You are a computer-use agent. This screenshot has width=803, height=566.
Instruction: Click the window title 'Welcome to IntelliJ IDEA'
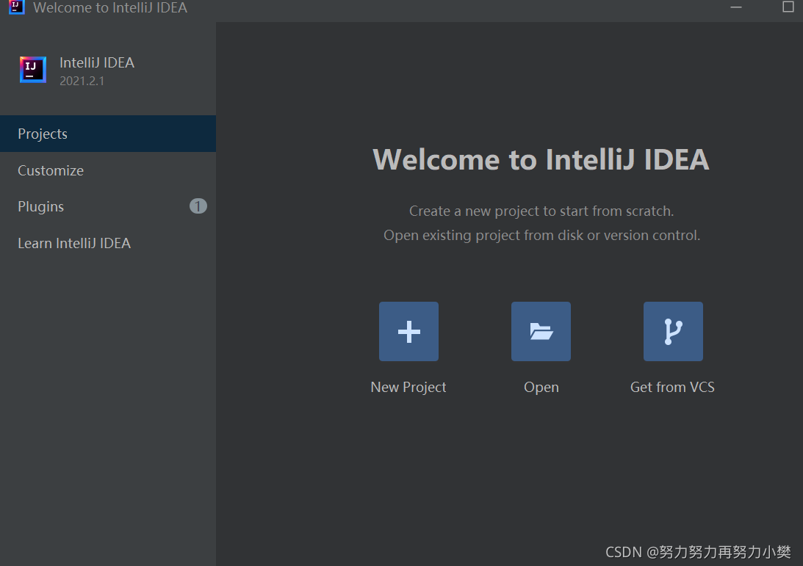110,7
